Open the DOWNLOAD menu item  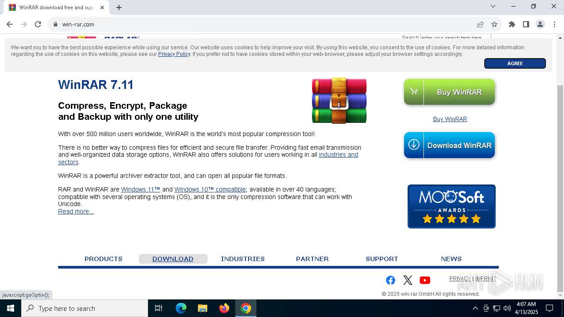pyautogui.click(x=173, y=259)
